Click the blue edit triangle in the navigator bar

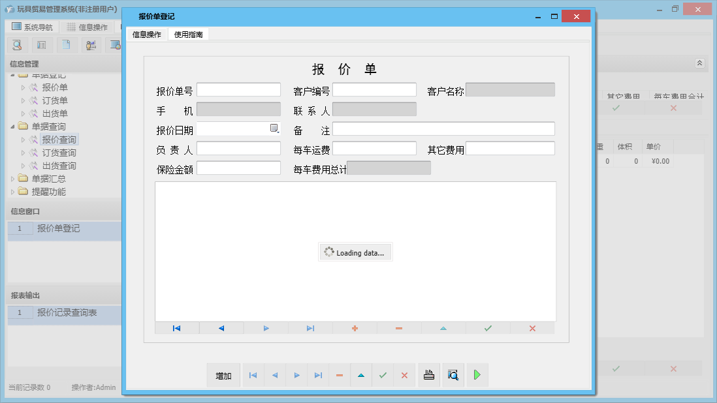click(x=443, y=328)
